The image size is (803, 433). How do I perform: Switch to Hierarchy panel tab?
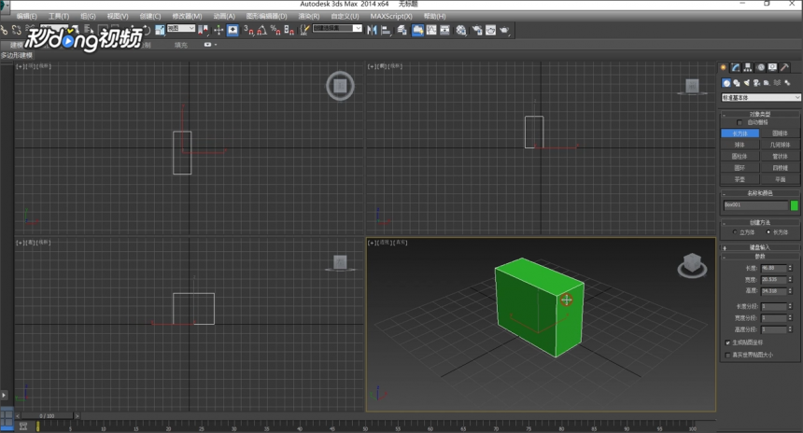[748, 67]
